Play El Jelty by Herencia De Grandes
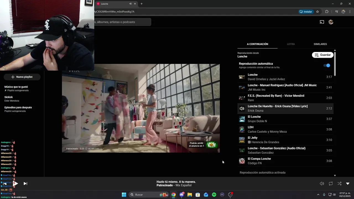The height and width of the screenshot is (199, 354). pos(285,140)
